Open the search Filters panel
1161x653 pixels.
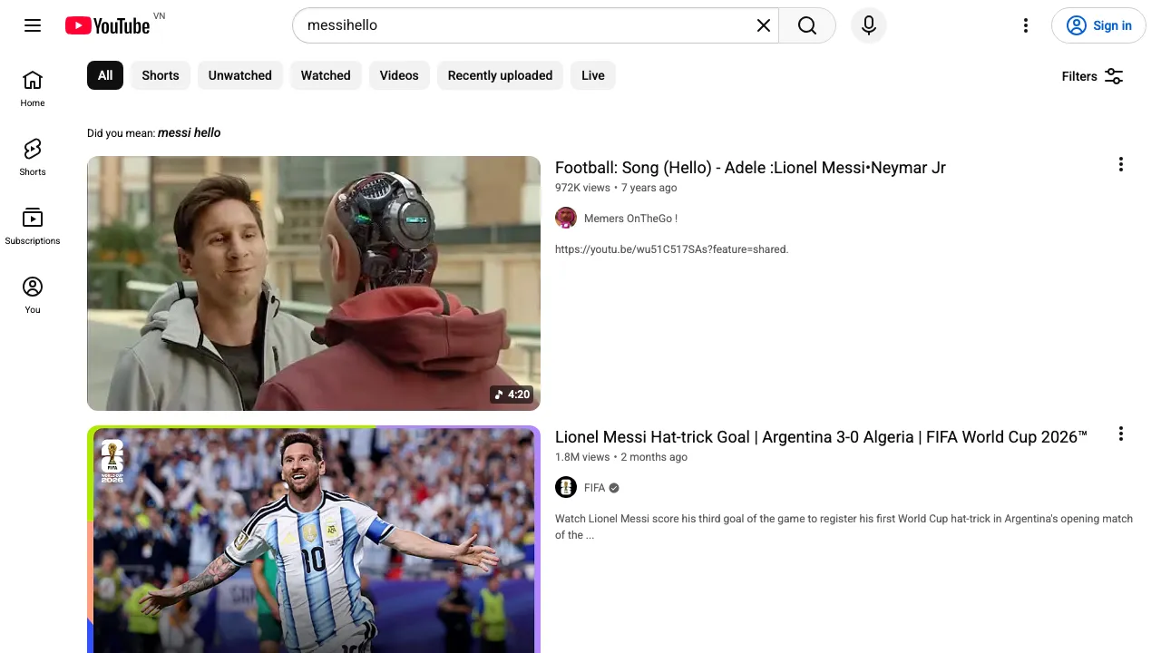1093,76
